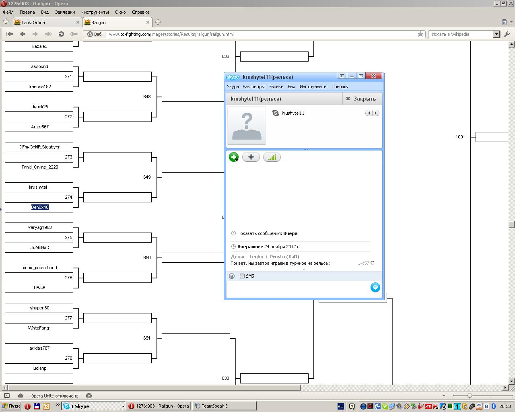
Task: Click the gray plus share button in Skype
Action: coord(251,157)
